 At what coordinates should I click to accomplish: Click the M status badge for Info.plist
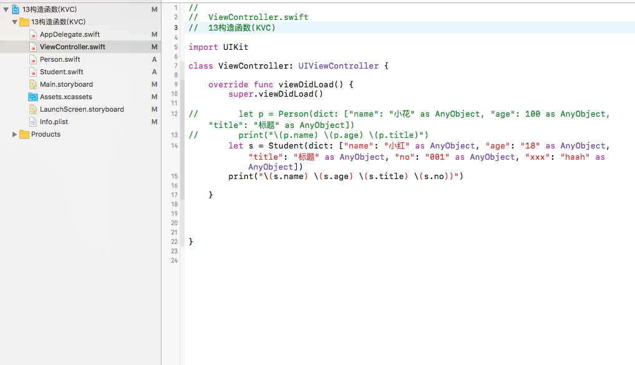pyautogui.click(x=154, y=122)
